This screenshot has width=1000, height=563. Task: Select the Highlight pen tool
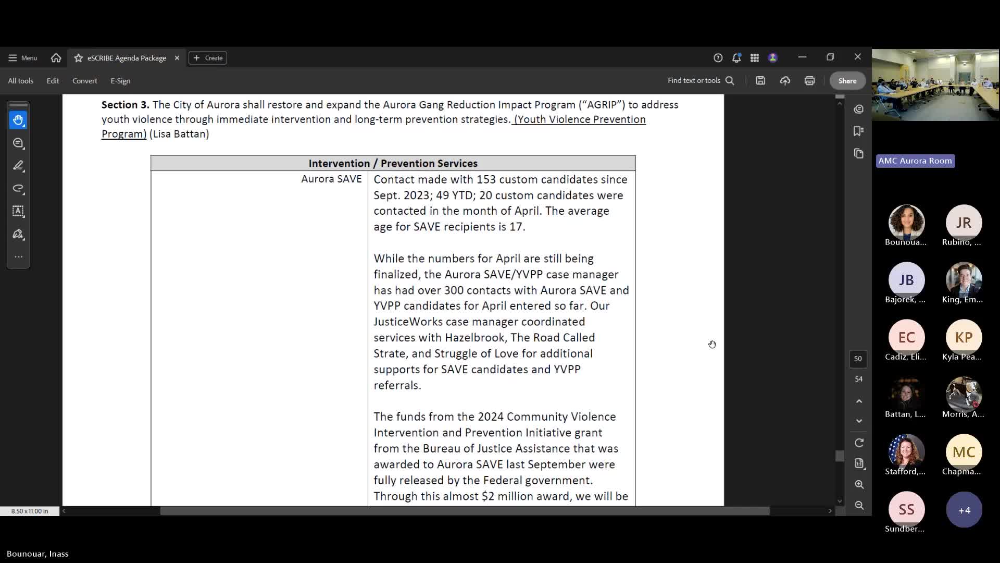[18, 166]
